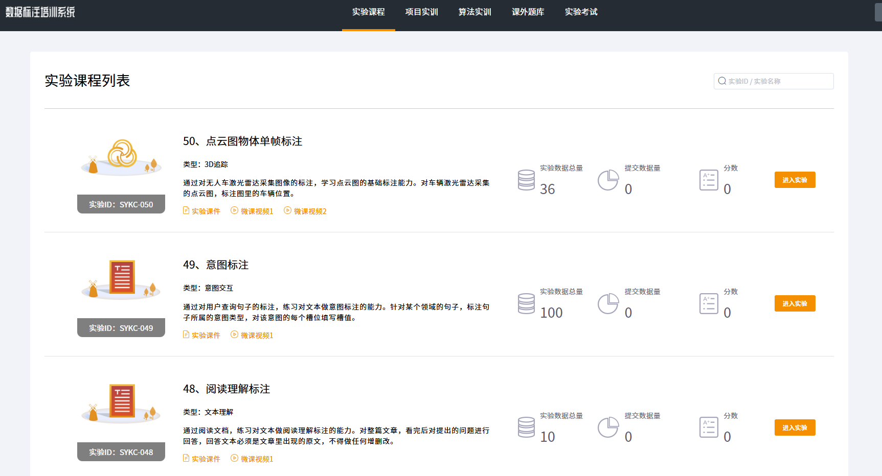Screen dimensions: 882x476
Task: Switch to the 项目实训 tab
Action: click(x=422, y=12)
